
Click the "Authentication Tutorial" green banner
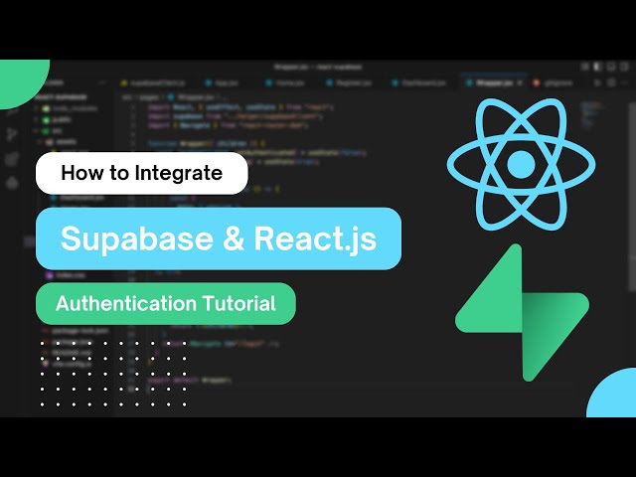click(166, 303)
